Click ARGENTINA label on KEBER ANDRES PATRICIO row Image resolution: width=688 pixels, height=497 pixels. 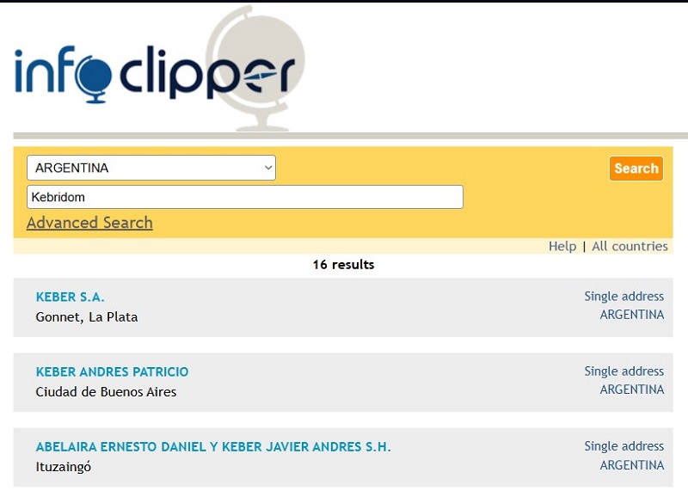[x=632, y=390]
